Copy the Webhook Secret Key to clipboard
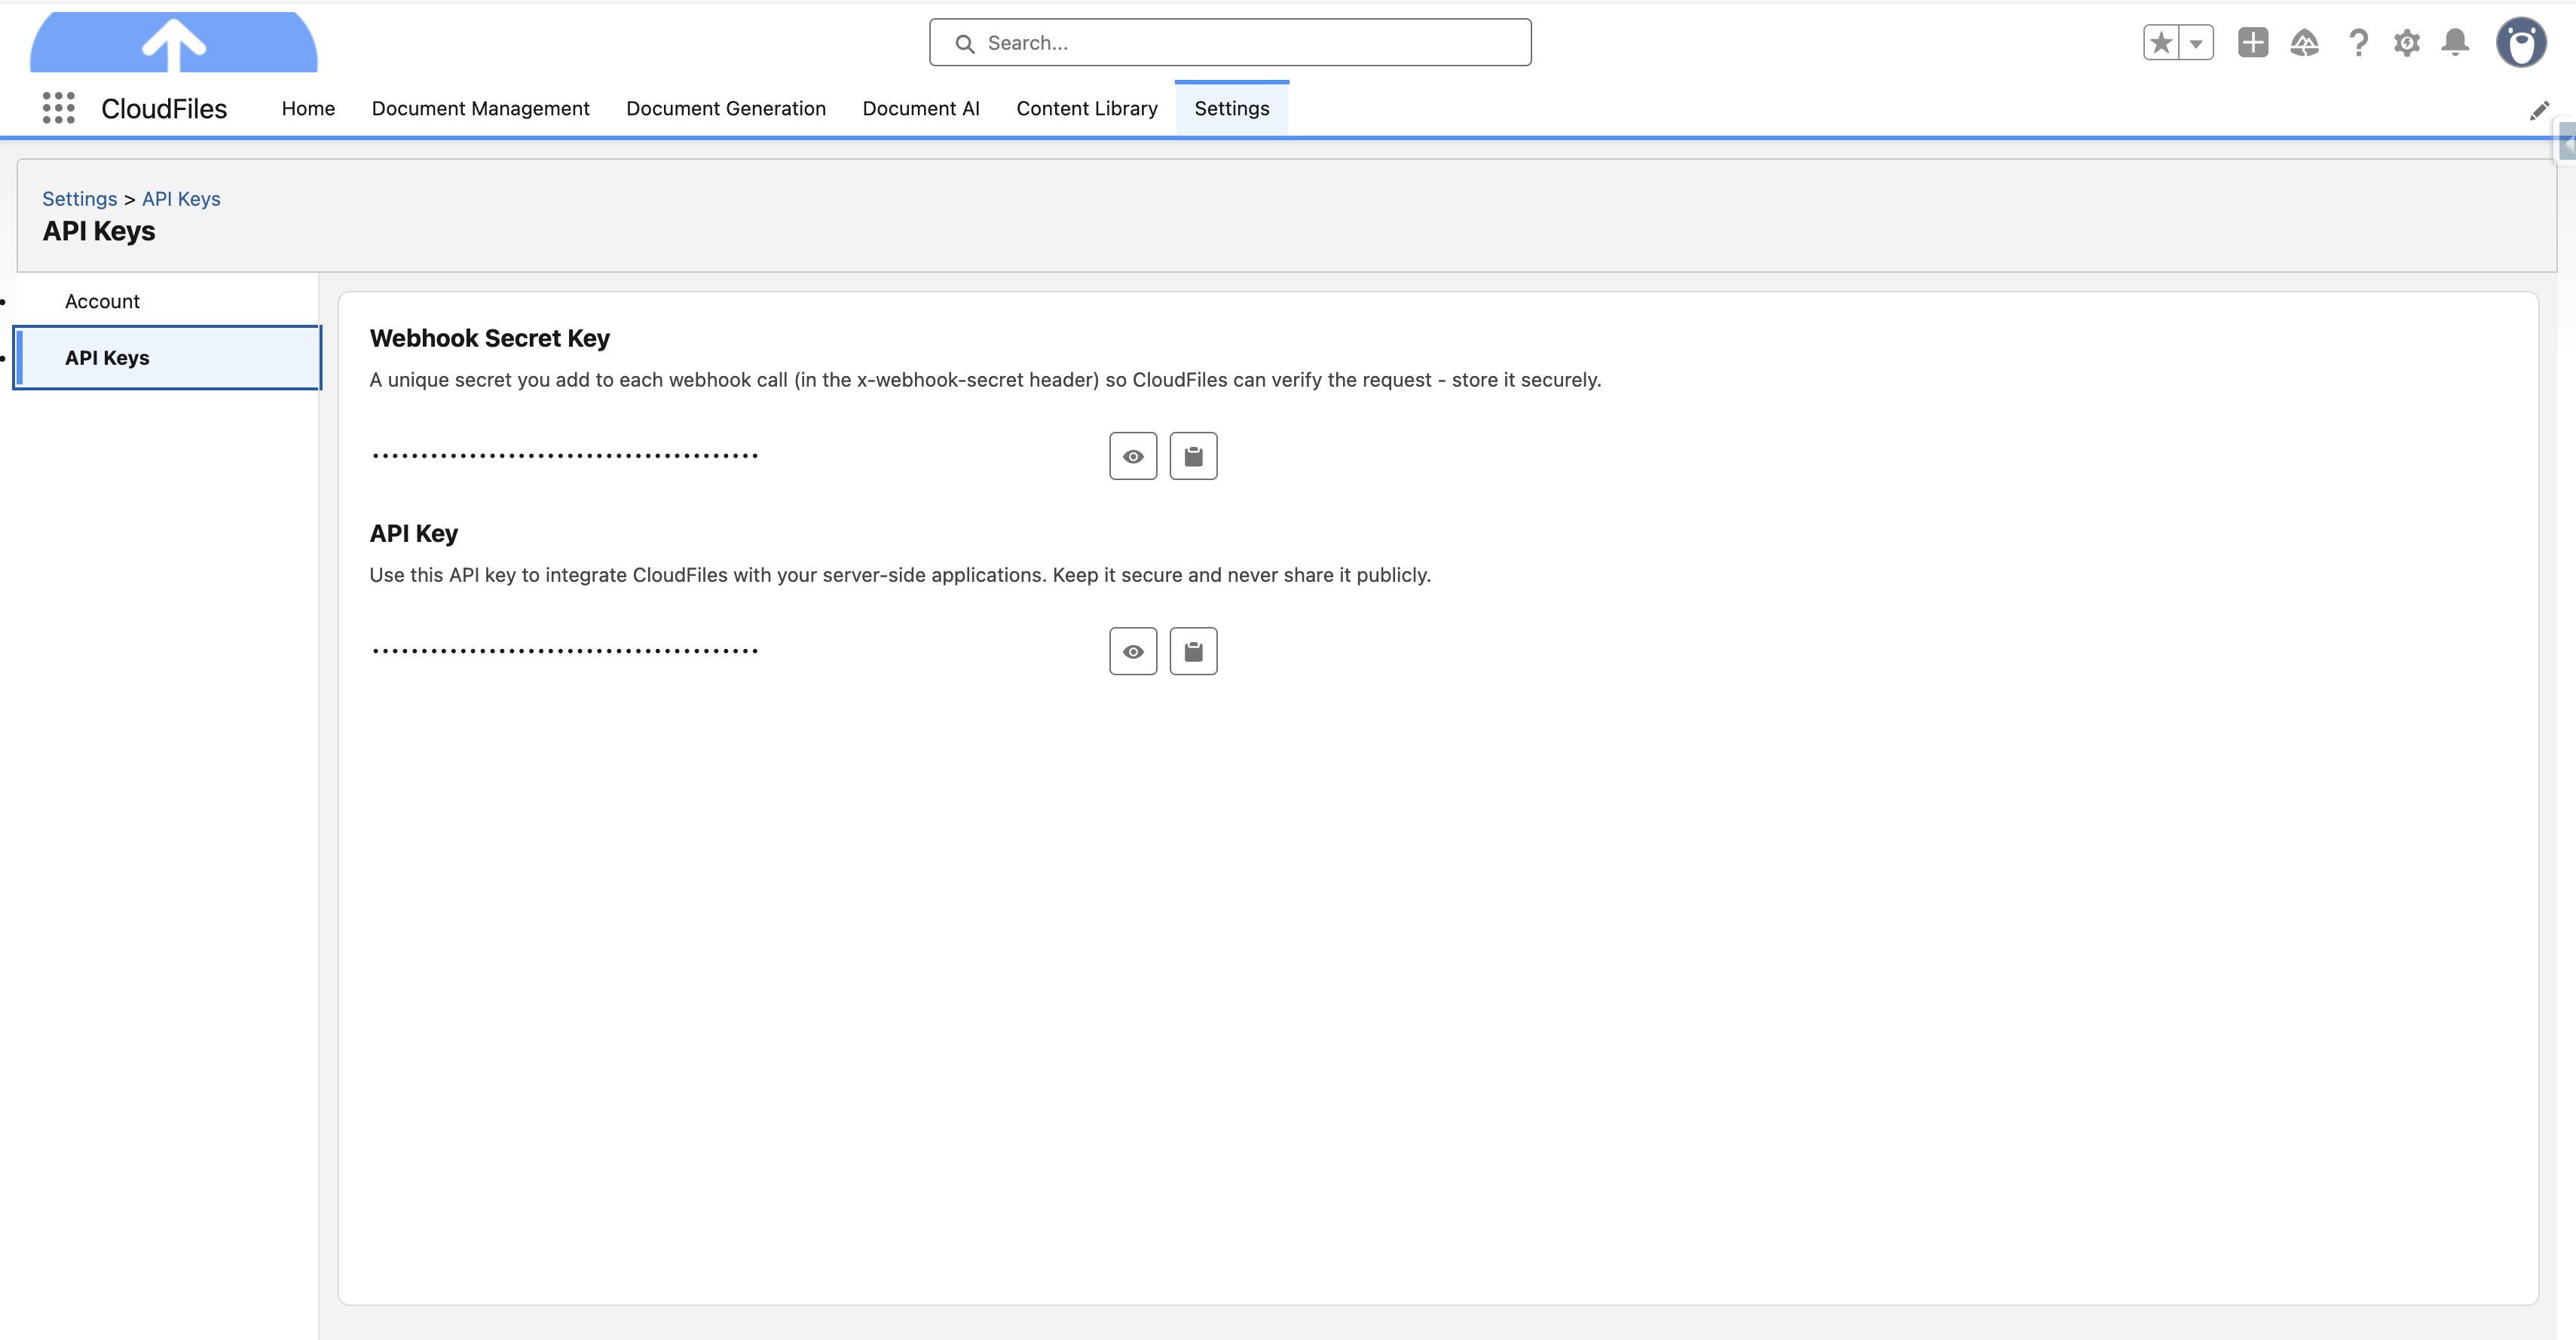 (x=1193, y=456)
